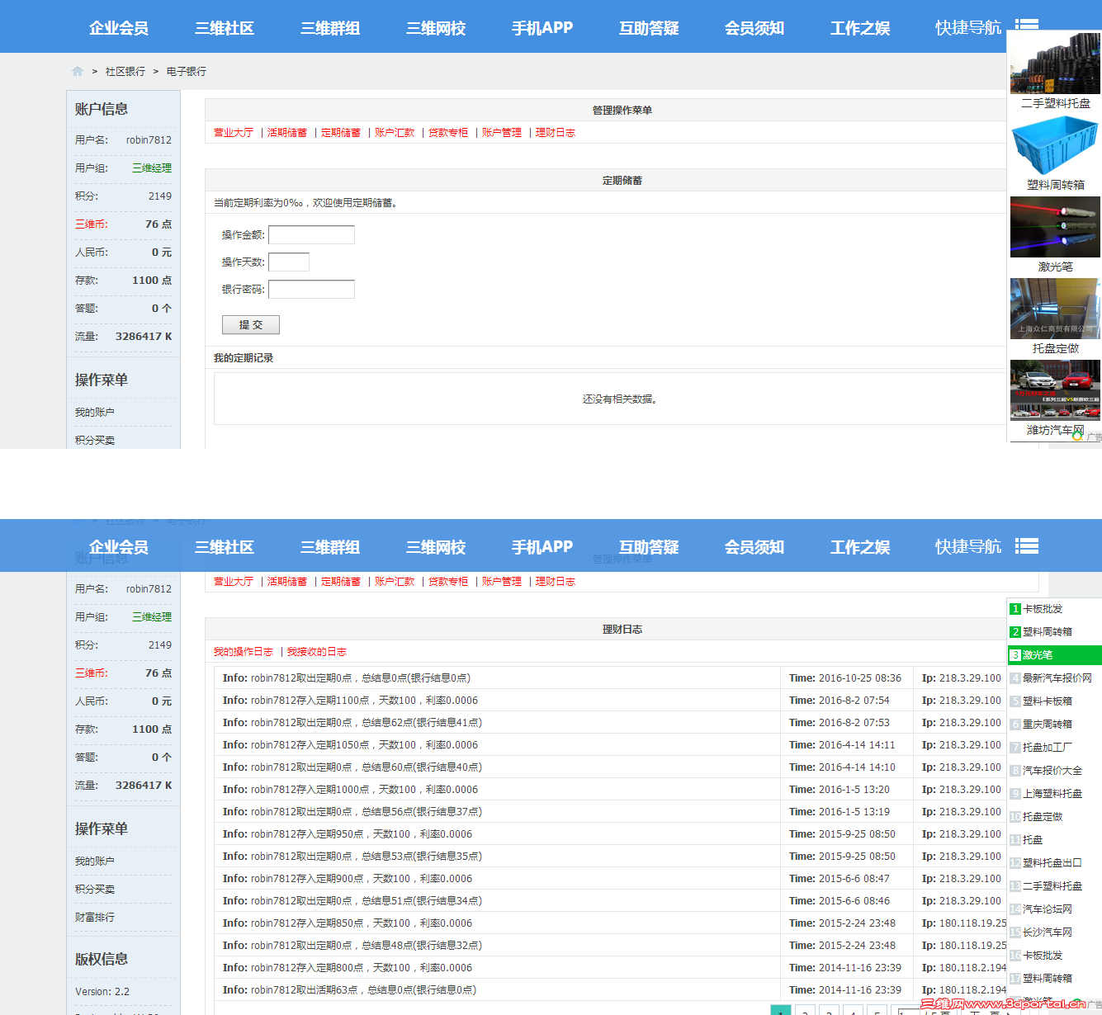1102x1015 pixels.
Task: Select the log row 存入定期1050点
Action: pyautogui.click(x=497, y=745)
